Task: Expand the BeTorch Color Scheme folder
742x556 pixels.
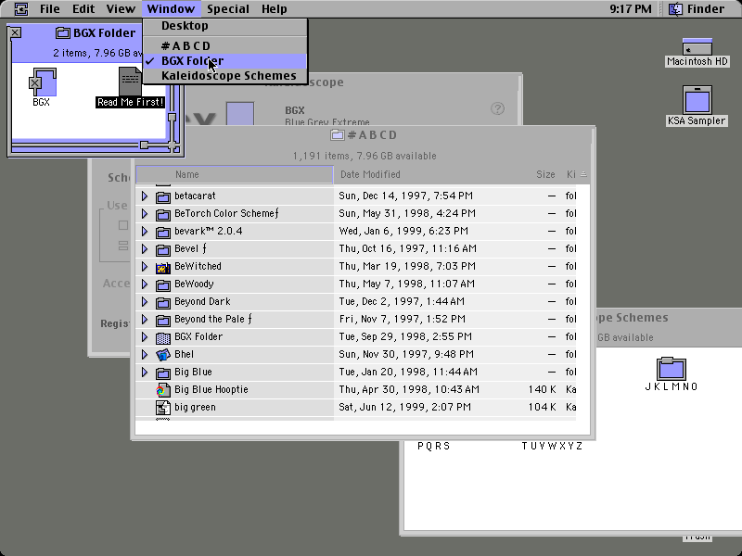Action: click(x=145, y=214)
